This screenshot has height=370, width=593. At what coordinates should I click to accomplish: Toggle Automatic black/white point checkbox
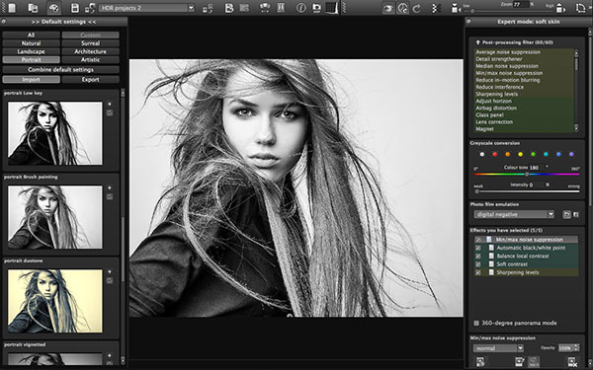click(x=478, y=248)
